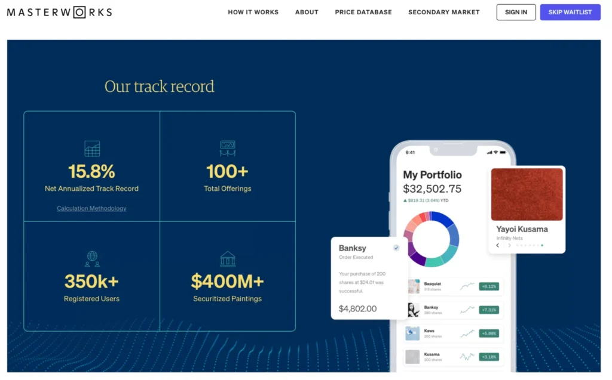Click the $32,502.75 portfolio value
Image resolution: width=612 pixels, height=380 pixels.
pos(433,189)
